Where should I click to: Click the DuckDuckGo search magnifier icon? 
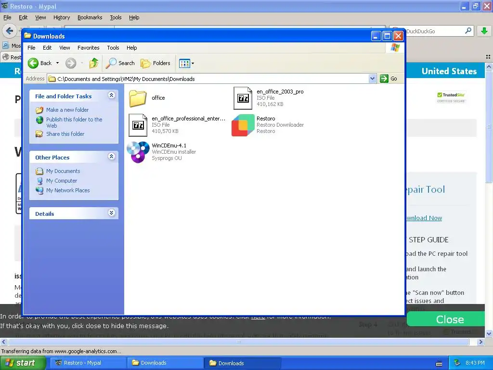(x=468, y=31)
